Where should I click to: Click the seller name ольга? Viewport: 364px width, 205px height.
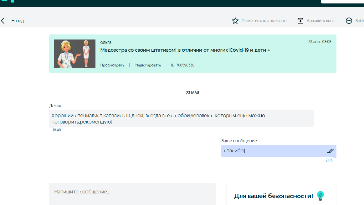[106, 42]
